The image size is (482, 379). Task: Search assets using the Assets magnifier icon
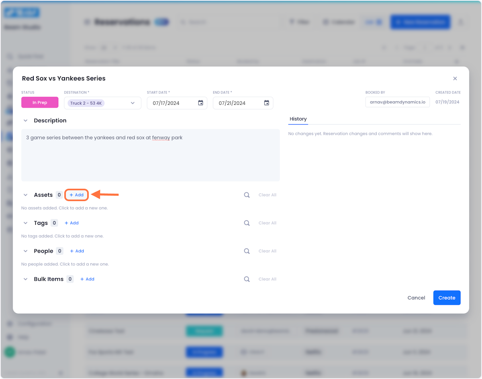(x=247, y=195)
